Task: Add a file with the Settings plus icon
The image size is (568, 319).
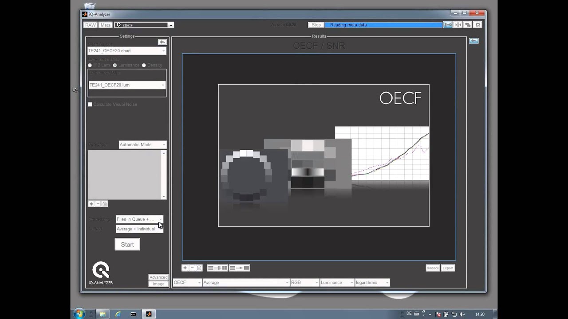Action: pos(91,204)
